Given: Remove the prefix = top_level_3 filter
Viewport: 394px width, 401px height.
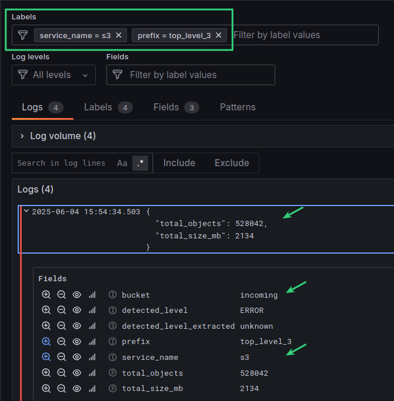Looking at the screenshot, I should coord(218,35).
